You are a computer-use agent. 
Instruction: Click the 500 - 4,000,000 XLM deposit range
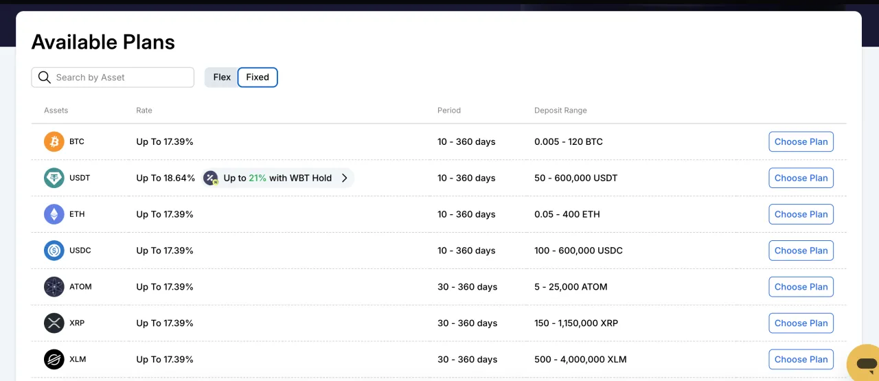point(580,360)
